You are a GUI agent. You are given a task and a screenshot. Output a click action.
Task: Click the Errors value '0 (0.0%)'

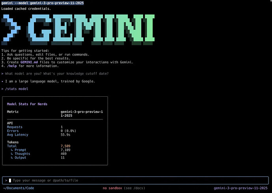pyautogui.click(x=68, y=131)
